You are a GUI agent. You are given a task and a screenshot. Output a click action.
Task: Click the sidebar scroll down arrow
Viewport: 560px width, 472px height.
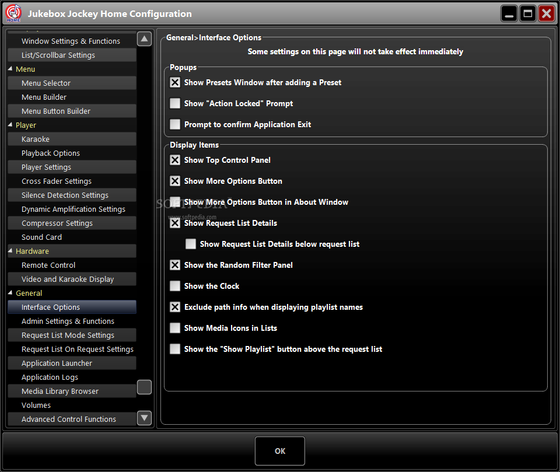[144, 418]
